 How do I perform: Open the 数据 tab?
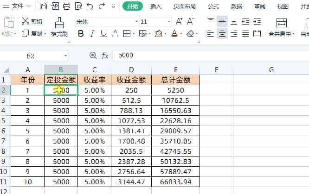[237, 6]
